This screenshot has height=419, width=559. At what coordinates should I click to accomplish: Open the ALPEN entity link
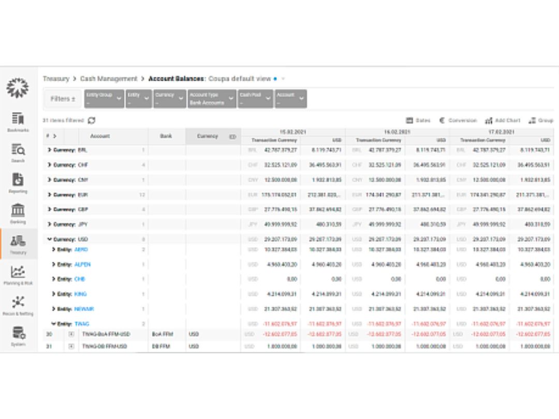point(82,264)
